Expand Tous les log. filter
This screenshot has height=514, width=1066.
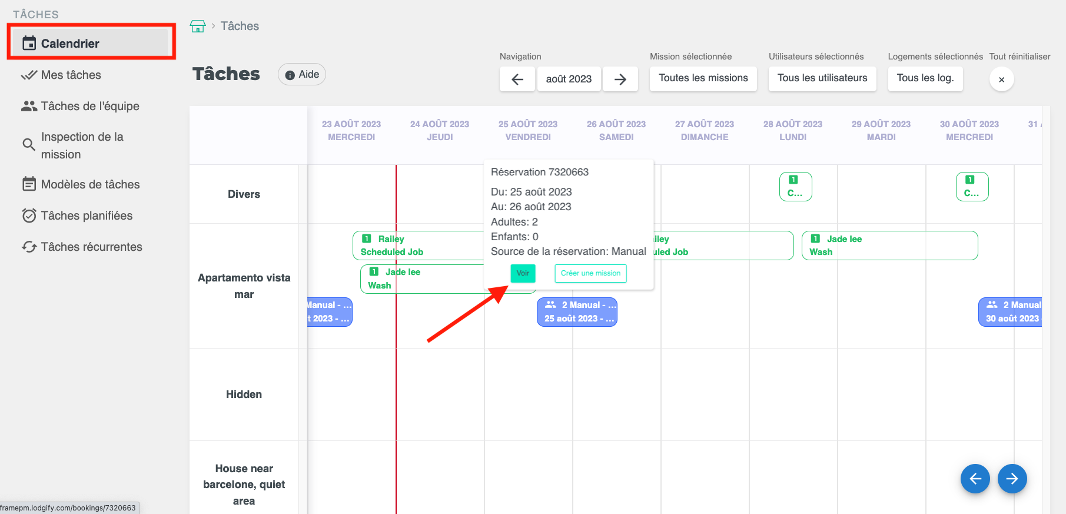(x=925, y=78)
